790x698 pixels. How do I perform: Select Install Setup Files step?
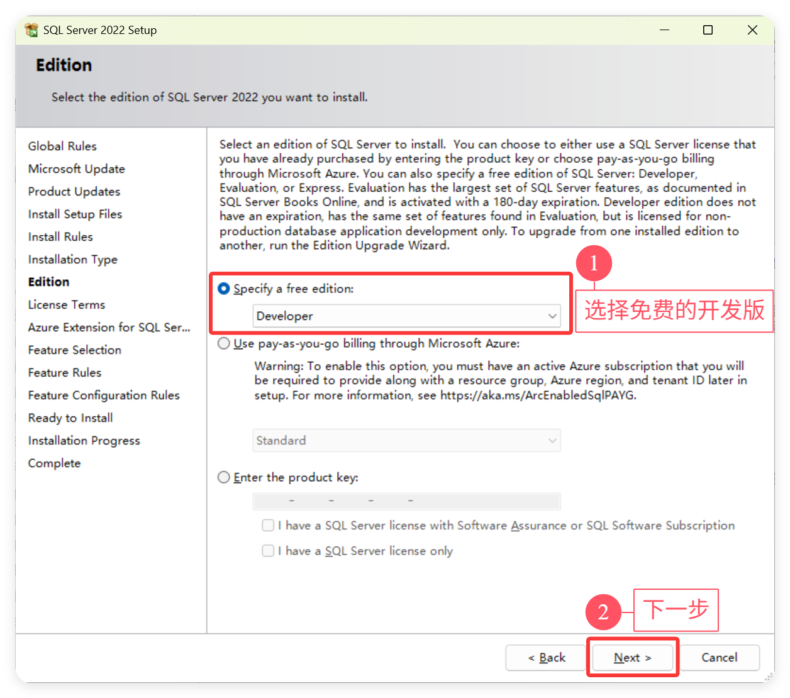tap(75, 214)
